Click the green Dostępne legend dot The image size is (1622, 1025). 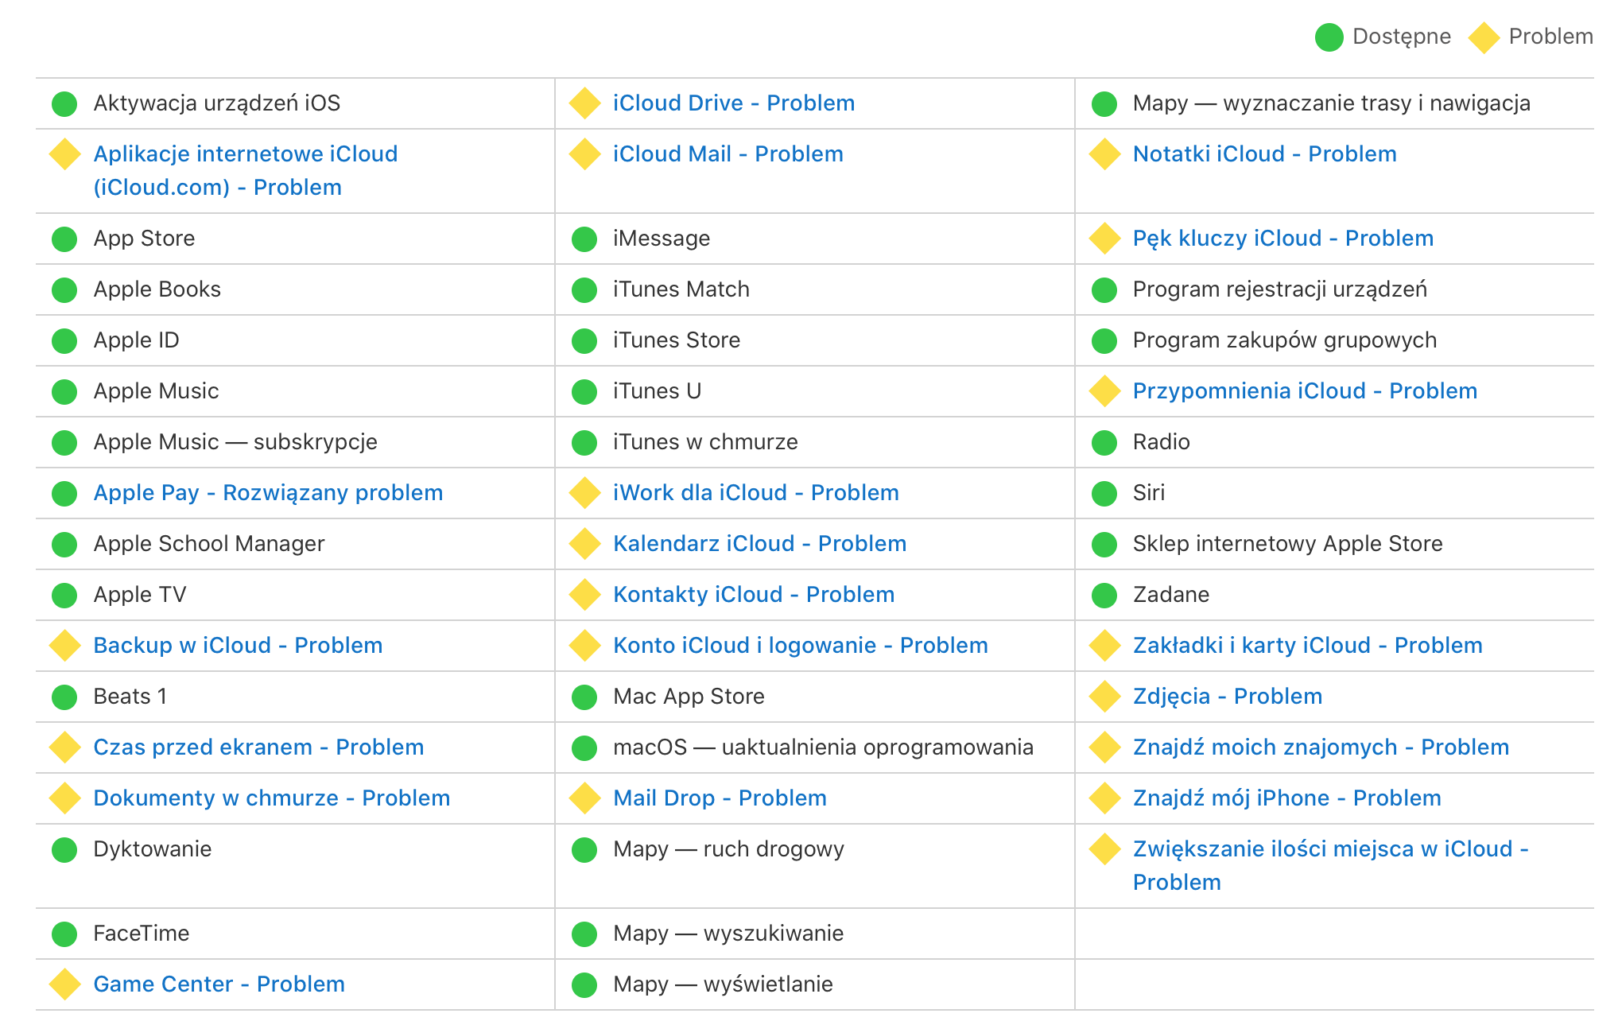pyautogui.click(x=1329, y=37)
